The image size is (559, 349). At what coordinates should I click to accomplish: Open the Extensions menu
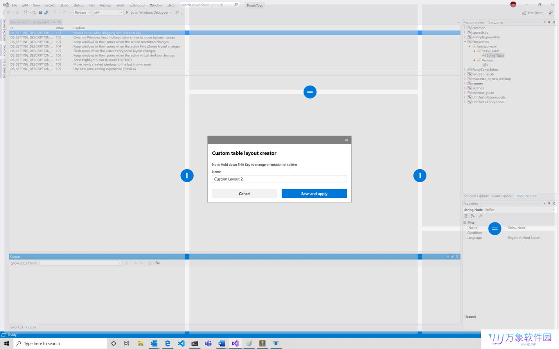point(137,5)
